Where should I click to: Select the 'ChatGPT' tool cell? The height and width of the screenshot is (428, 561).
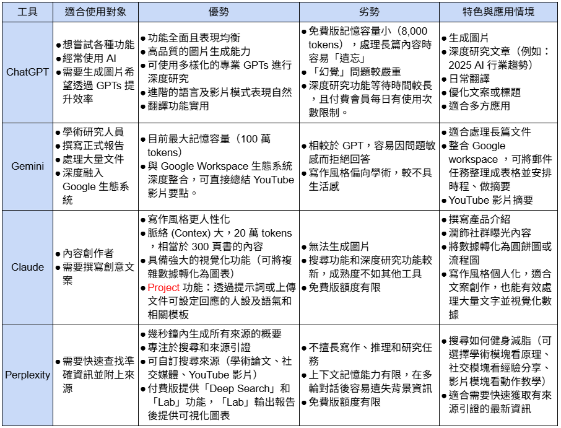click(x=27, y=72)
